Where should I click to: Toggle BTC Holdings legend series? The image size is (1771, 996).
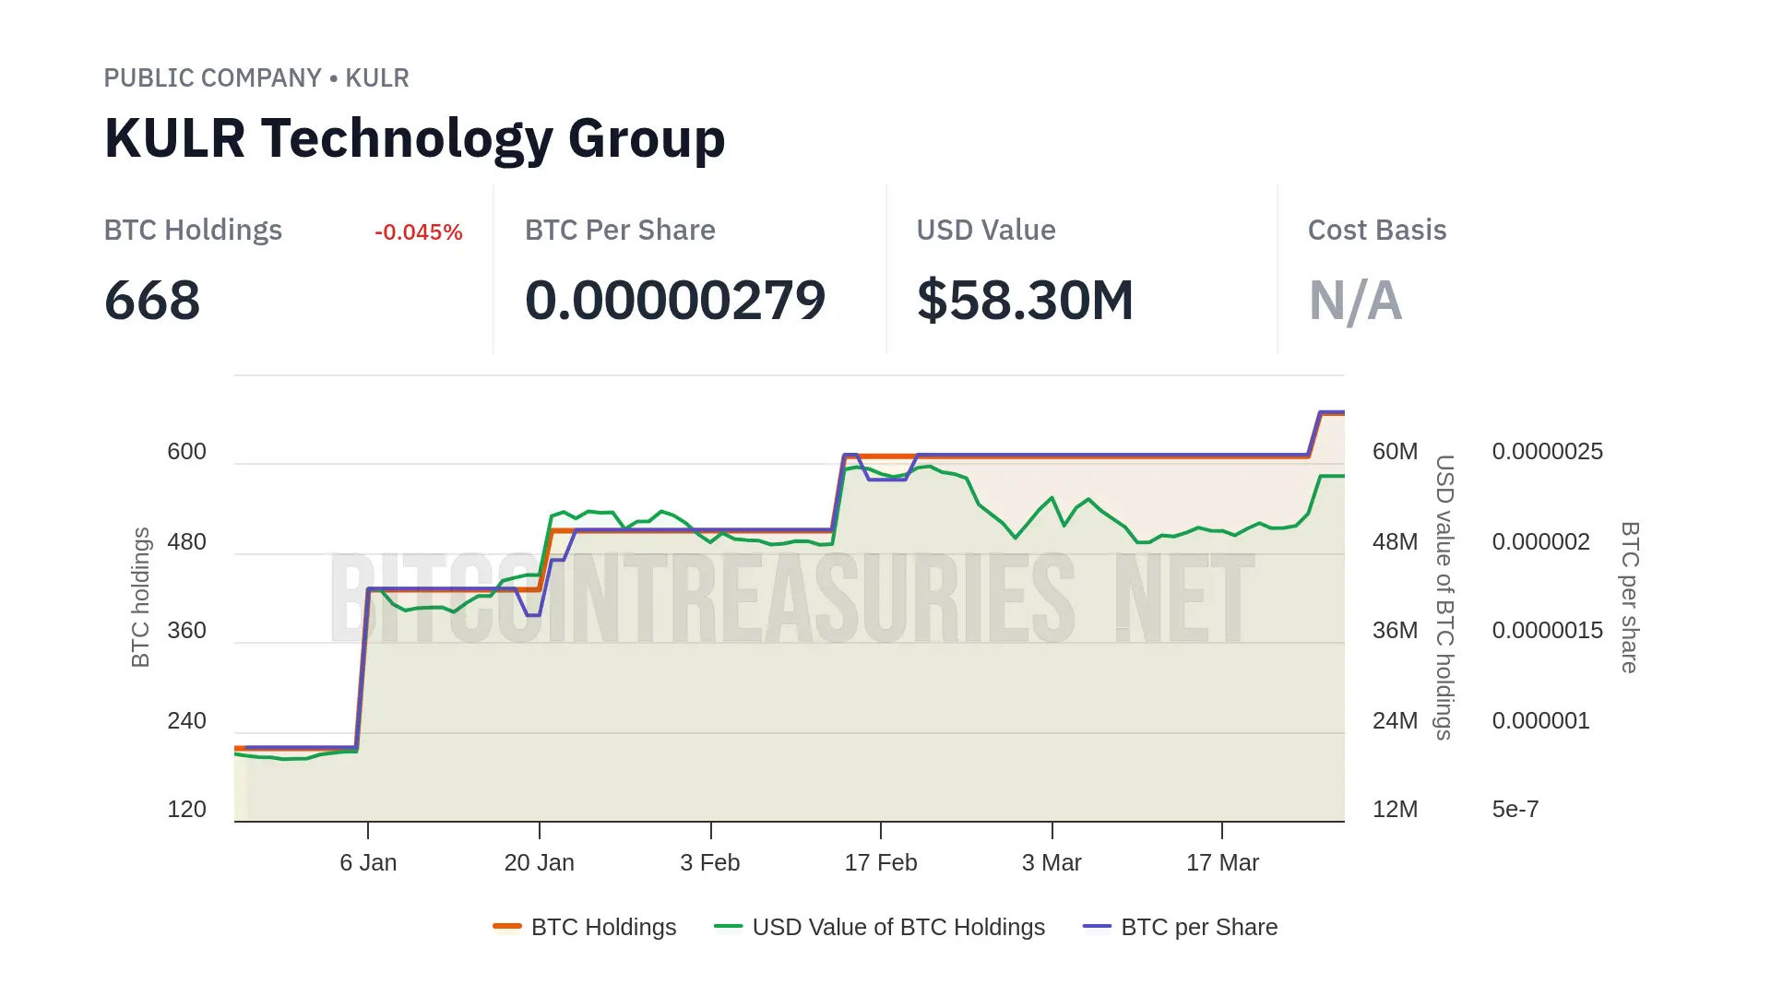603,927
